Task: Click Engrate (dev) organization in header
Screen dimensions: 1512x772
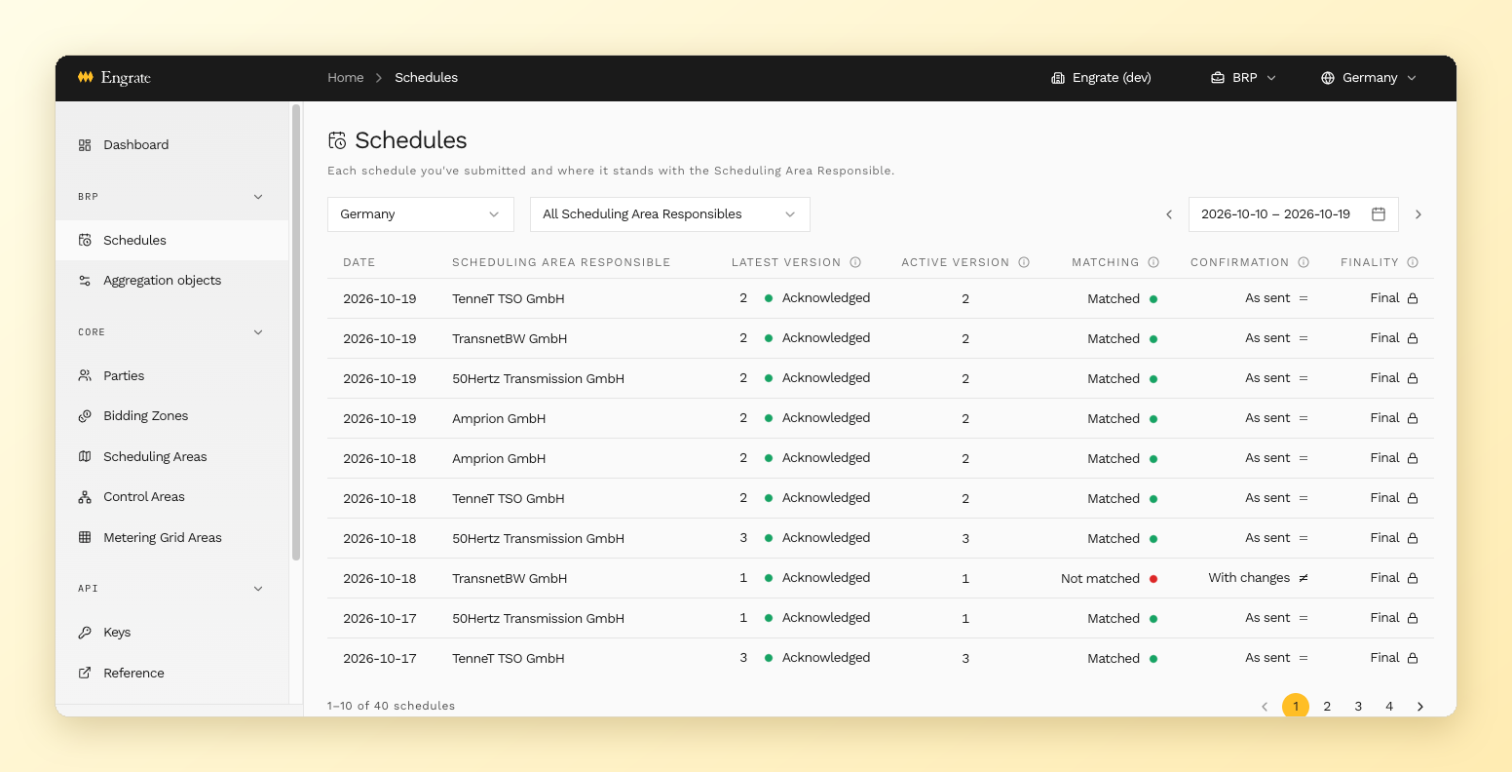Action: (1101, 78)
